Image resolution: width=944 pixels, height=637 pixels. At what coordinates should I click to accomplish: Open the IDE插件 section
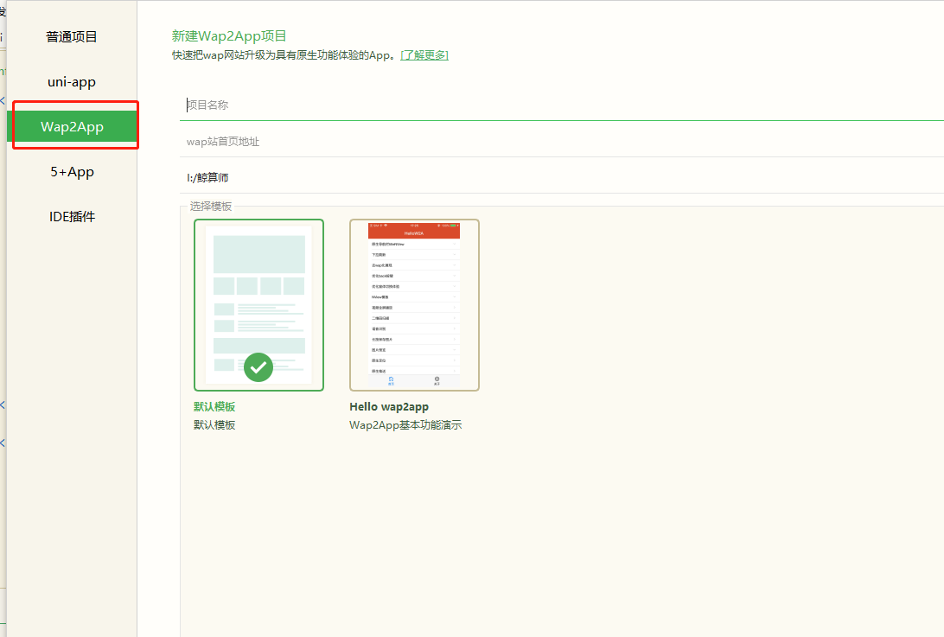[x=72, y=216]
